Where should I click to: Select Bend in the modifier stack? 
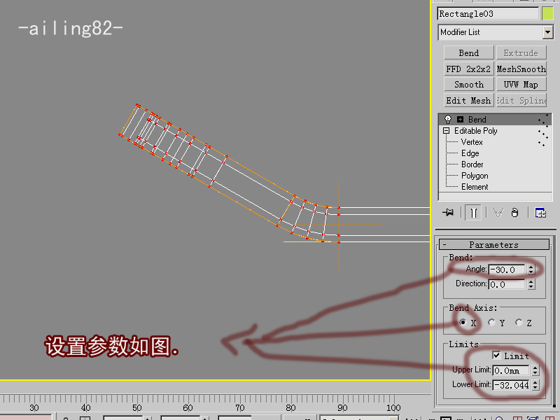point(495,119)
